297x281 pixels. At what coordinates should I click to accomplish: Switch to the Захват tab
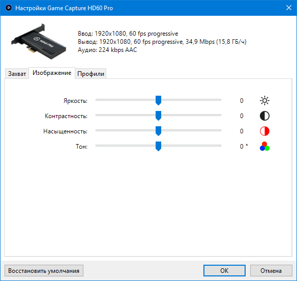tap(17, 74)
